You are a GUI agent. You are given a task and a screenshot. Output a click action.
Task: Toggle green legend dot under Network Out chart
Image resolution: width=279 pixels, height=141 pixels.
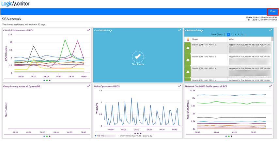point(229,136)
